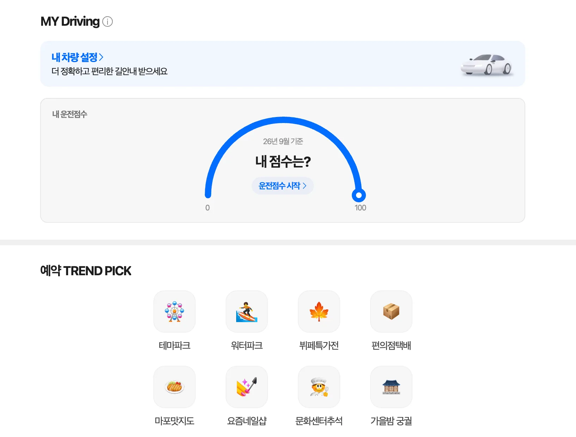Click the 테마파크 text label
Screen dimensions: 576x437
[174, 345]
